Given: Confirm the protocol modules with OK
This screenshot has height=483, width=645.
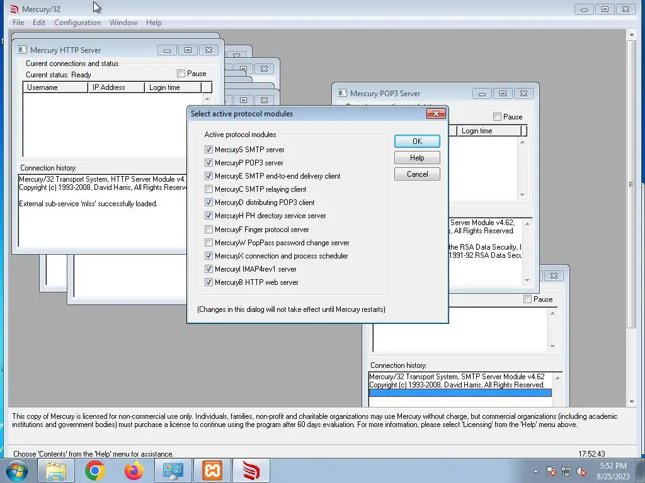Looking at the screenshot, I should pos(417,142).
